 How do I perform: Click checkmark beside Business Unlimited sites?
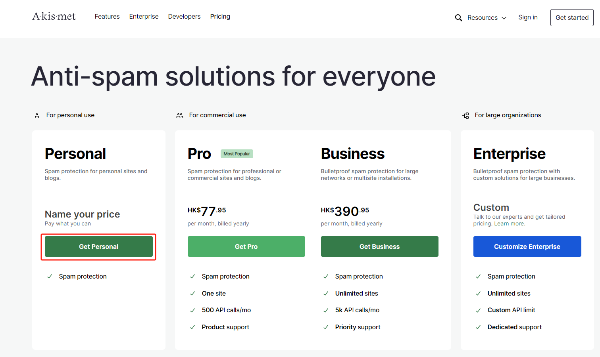coord(326,294)
